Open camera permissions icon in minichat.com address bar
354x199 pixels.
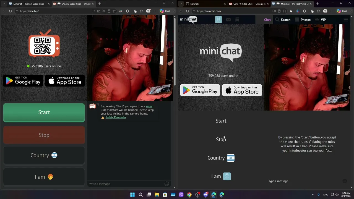[x=274, y=11]
